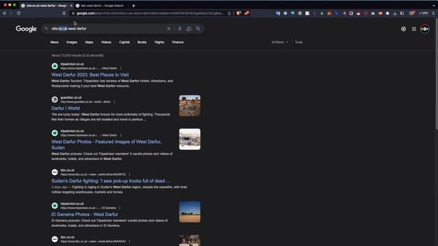Click the guardian.co.uk favicon
The image size is (438, 246).
pos(55,100)
